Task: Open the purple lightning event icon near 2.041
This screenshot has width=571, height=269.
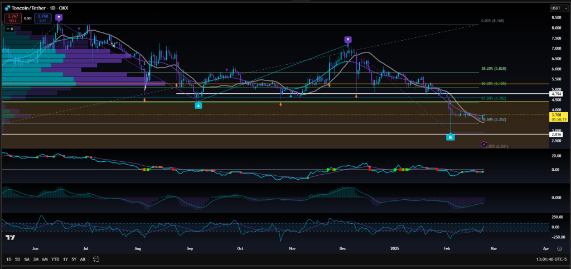Action: click(x=484, y=145)
